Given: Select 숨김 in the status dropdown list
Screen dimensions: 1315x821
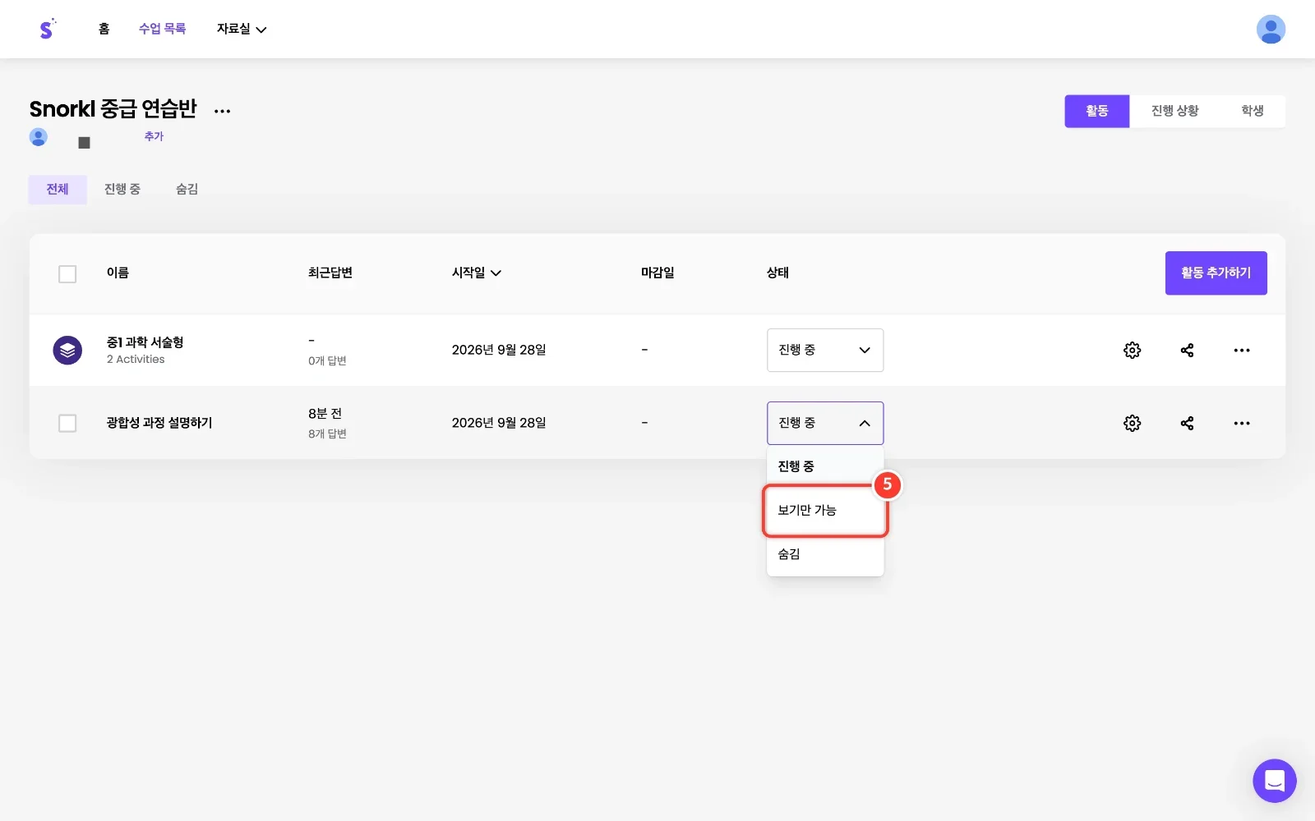Looking at the screenshot, I should point(825,554).
